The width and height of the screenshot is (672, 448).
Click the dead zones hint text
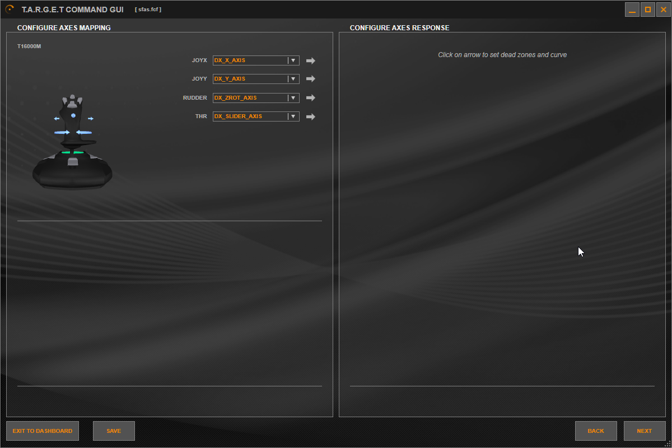click(502, 55)
